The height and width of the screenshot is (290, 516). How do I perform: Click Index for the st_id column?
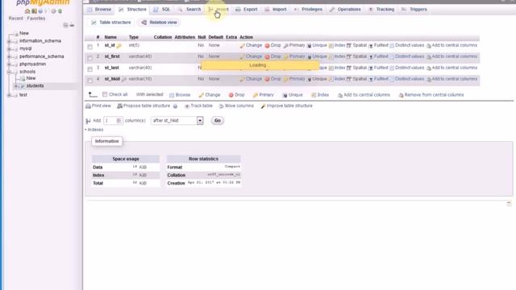[337, 45]
